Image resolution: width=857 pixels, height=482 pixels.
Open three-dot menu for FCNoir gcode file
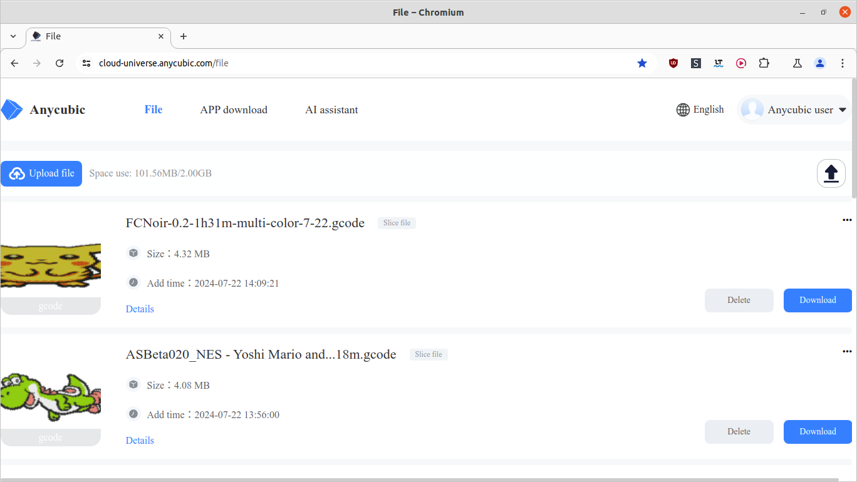tap(847, 220)
